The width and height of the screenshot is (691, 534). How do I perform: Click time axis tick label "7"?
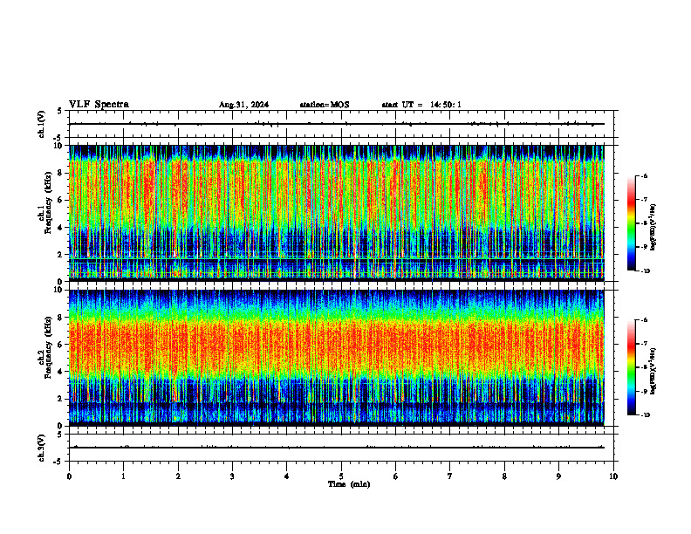450,476
